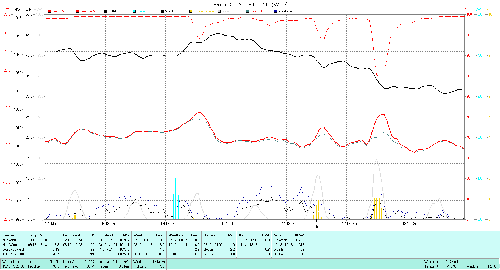The image size is (500, 270).
Task: Click the 'MaxWert' row label
Action: tap(10, 245)
